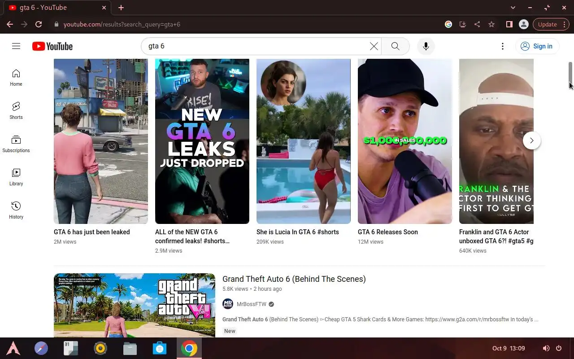Screen dimensions: 574x359
Task: Open the GTA 6 Releases Soon thumbnail
Action: 405,141
